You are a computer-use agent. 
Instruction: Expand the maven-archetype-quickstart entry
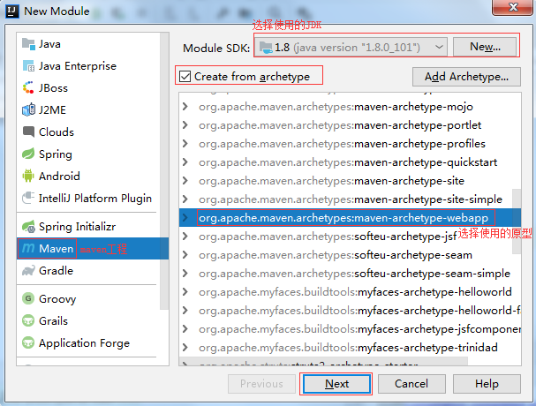tap(185, 162)
